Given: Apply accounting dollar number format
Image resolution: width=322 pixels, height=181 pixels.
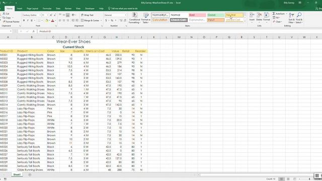Looking at the screenshot, I should tap(106, 21).
